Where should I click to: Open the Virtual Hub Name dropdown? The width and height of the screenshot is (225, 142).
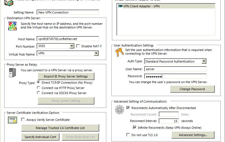pos(96,53)
